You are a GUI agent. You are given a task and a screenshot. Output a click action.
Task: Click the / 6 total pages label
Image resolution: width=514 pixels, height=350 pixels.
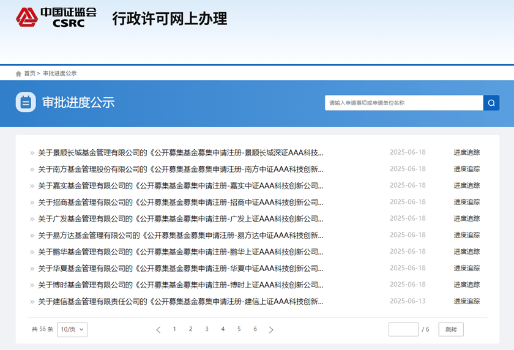(x=425, y=329)
